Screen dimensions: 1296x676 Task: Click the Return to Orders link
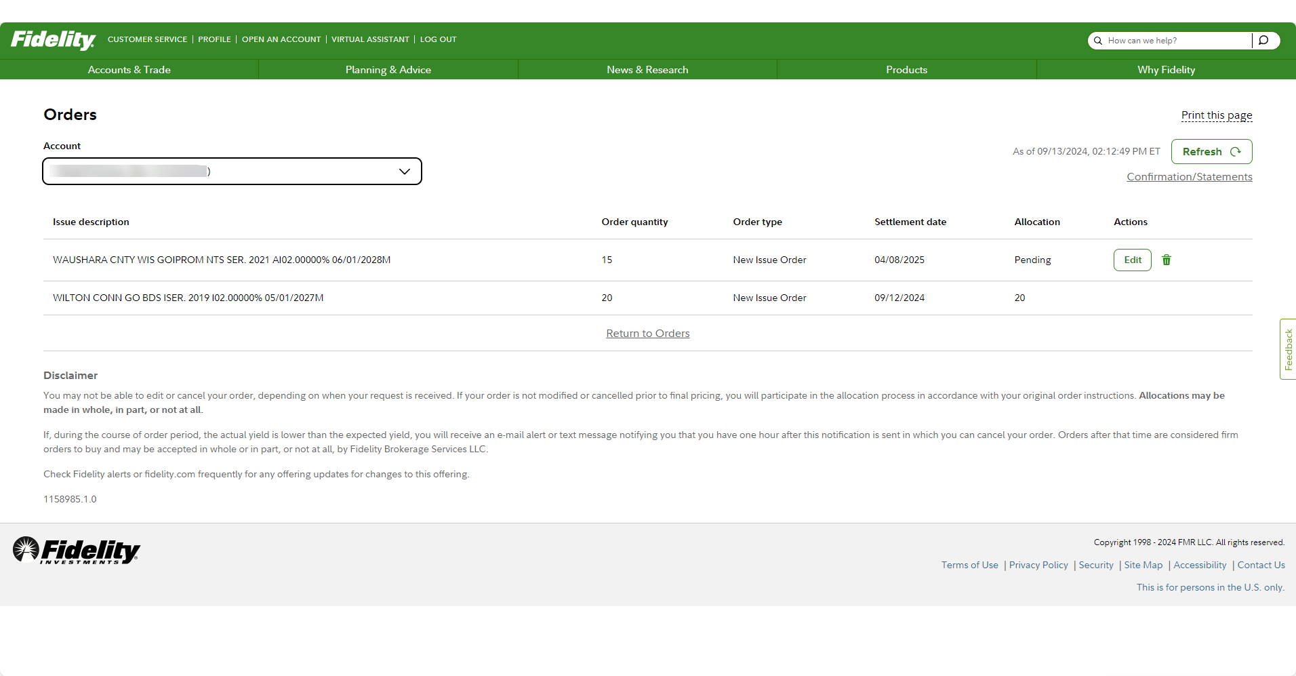click(647, 334)
